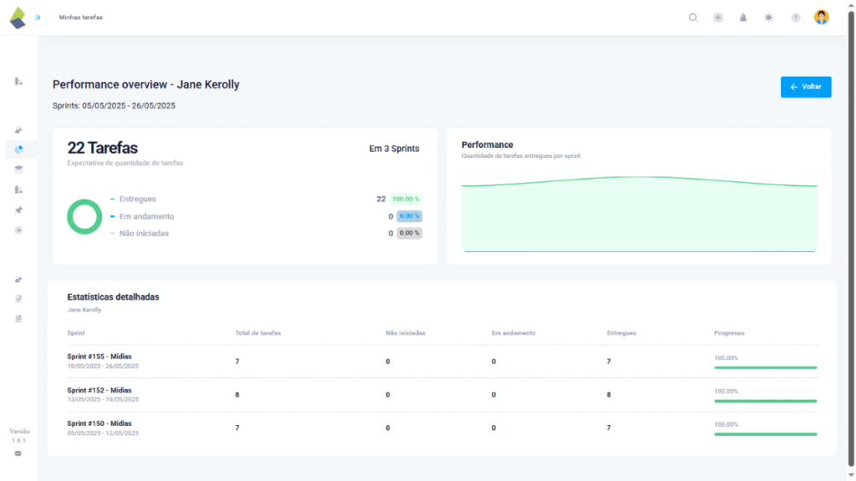
Task: Click the 22 Tarefas heading
Action: 103,148
